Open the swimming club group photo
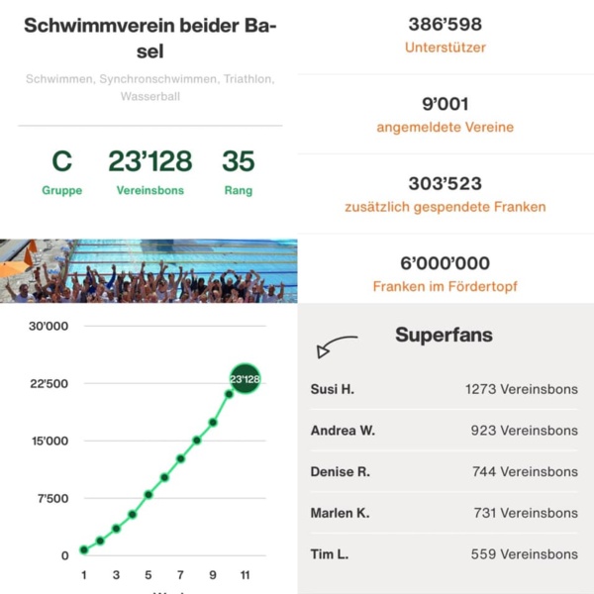Viewport: 594px width, 594px height. 148,270
